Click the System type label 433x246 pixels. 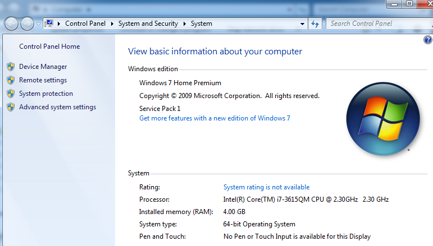coord(158,224)
